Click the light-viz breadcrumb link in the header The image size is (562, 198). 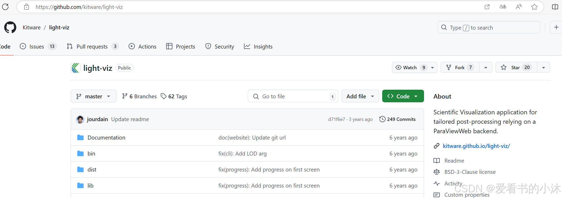59,27
